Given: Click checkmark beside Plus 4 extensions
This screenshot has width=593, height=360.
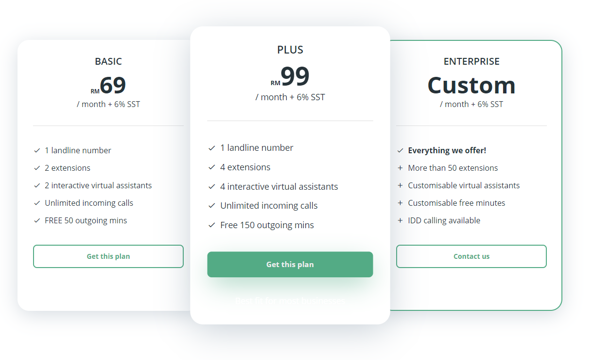Looking at the screenshot, I should click(212, 167).
